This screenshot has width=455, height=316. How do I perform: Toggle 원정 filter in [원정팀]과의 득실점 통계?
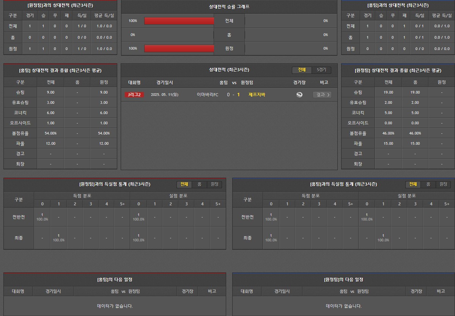(214, 185)
